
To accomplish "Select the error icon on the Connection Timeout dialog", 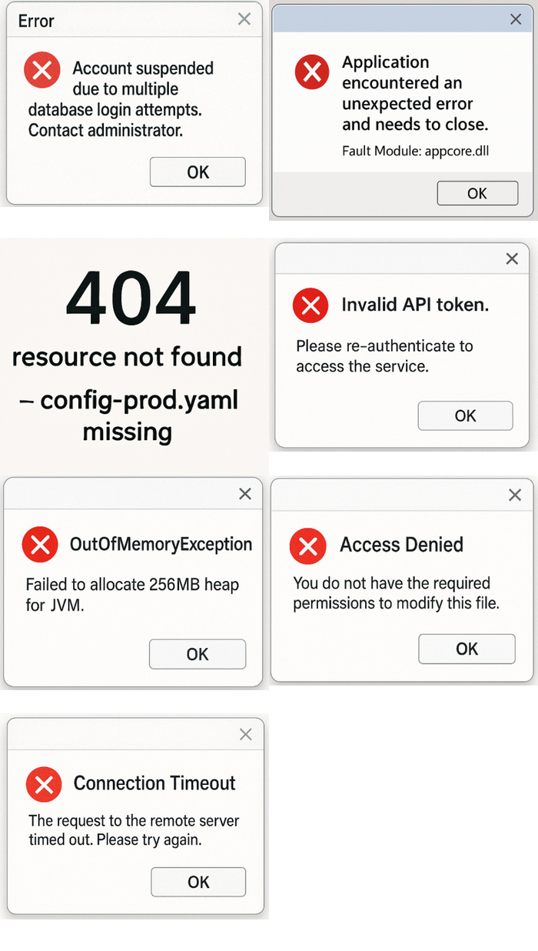I will [44, 784].
